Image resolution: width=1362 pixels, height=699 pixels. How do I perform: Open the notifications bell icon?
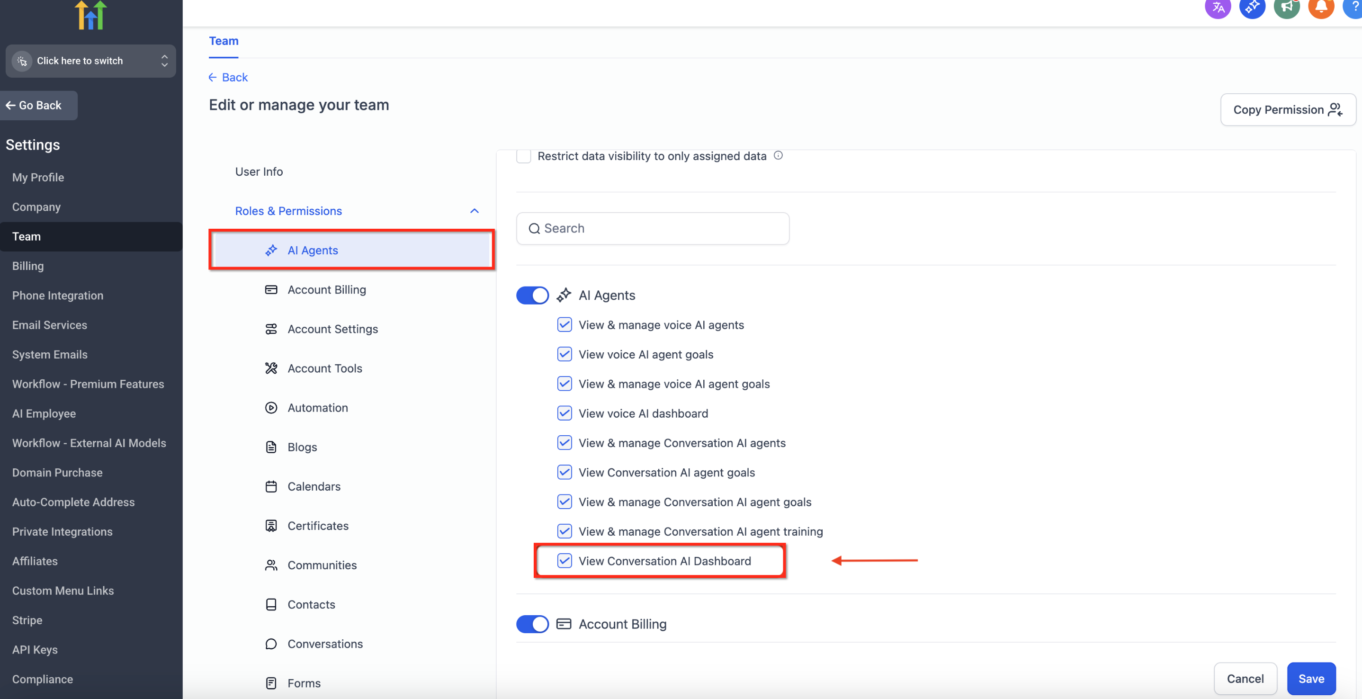click(1320, 8)
